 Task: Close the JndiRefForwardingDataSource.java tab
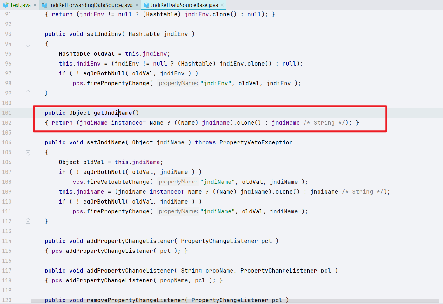pyautogui.click(x=137, y=5)
